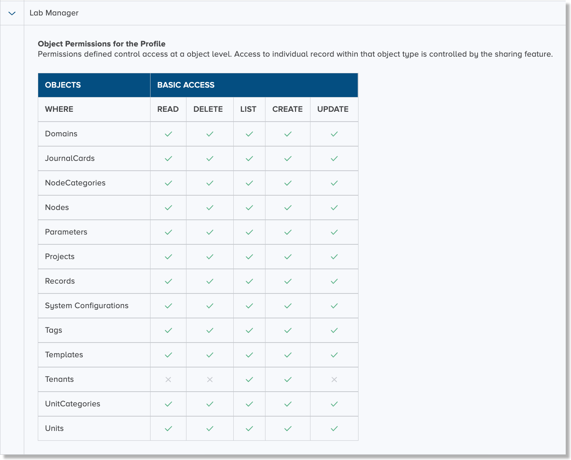Viewport: 571px width, 460px height.
Task: Click the Read checkmark for Domains
Action: (x=168, y=134)
